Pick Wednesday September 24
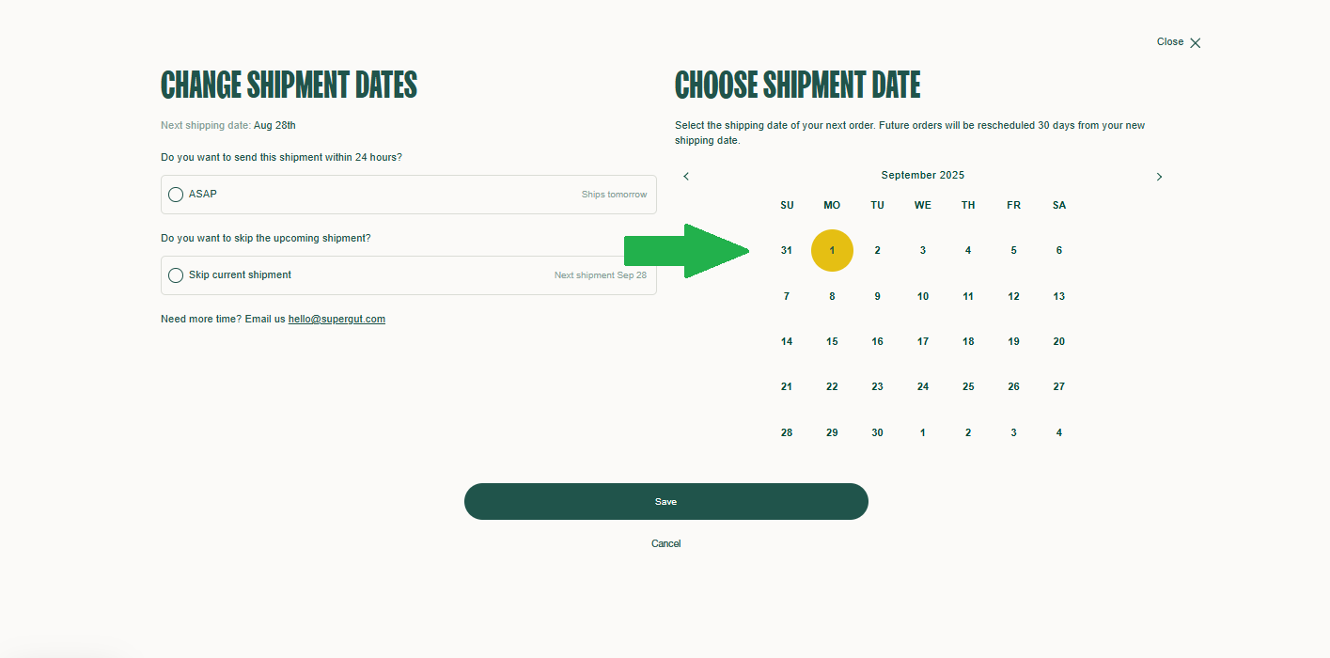Screen dimensions: 1330x658 tap(923, 387)
